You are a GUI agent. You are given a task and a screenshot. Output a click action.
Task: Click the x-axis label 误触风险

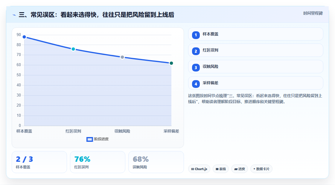122,131
